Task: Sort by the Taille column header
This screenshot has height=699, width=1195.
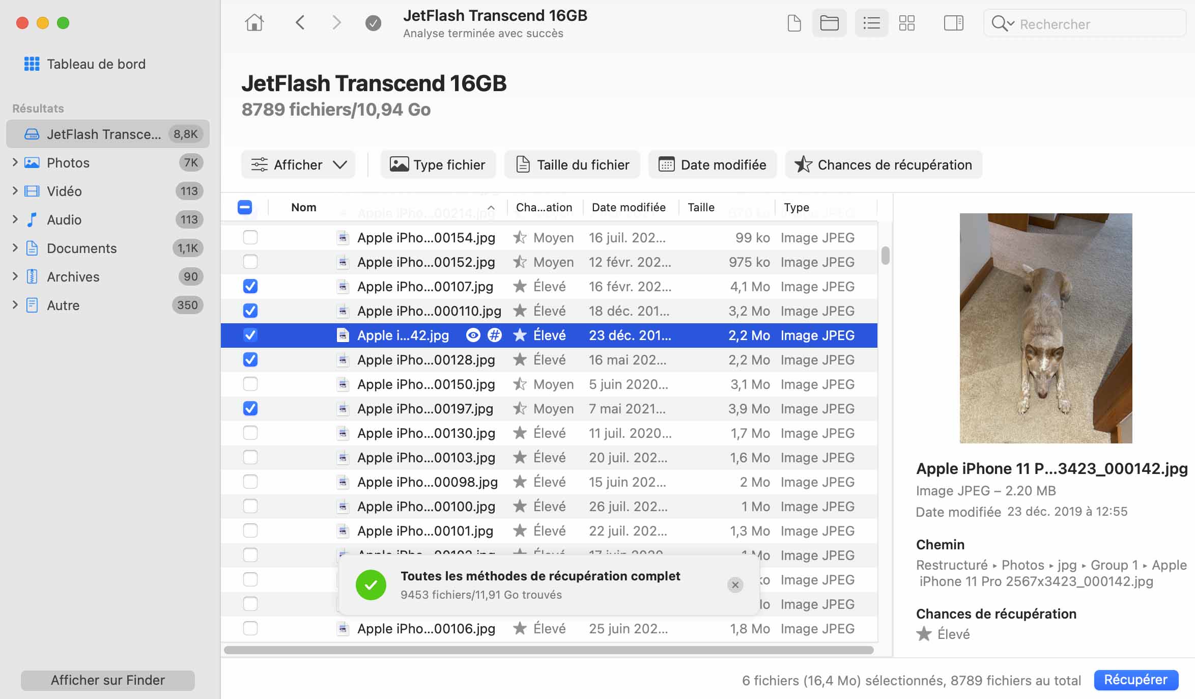Action: coord(701,207)
